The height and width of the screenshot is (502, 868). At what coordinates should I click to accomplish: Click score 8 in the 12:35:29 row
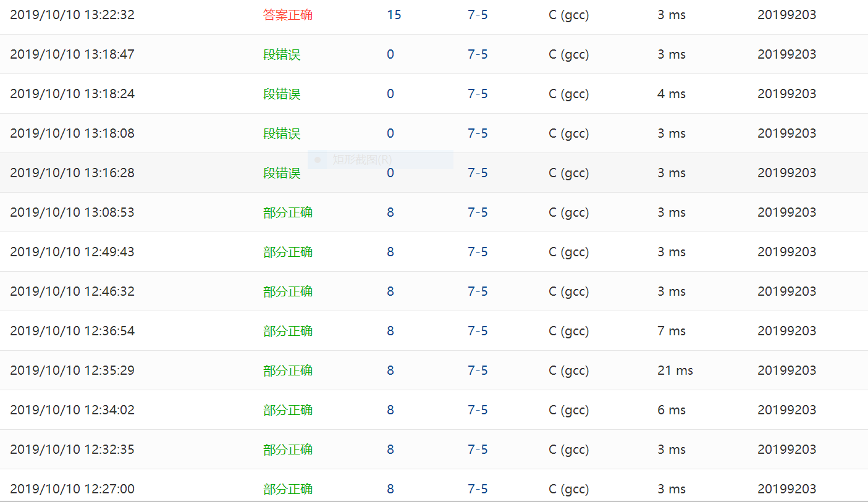(390, 370)
